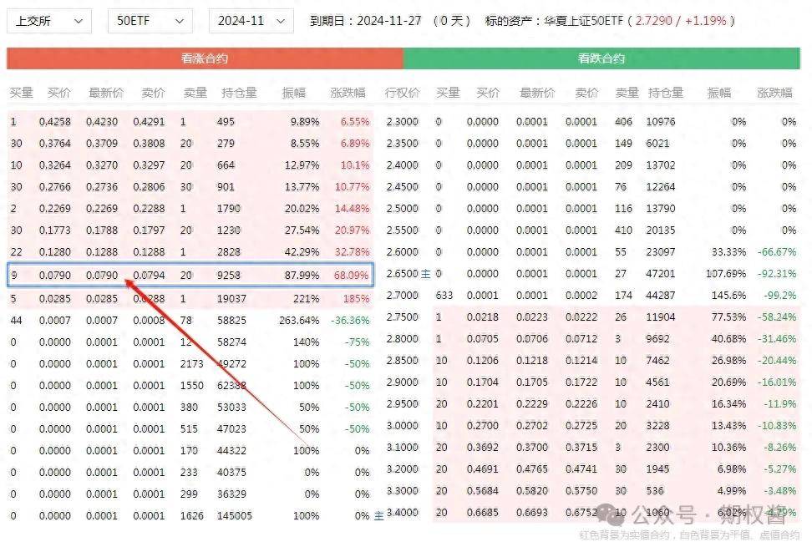Viewport: 812px width, 547px height.
Task: Click call latest price 0.4230
Action: click(102, 122)
